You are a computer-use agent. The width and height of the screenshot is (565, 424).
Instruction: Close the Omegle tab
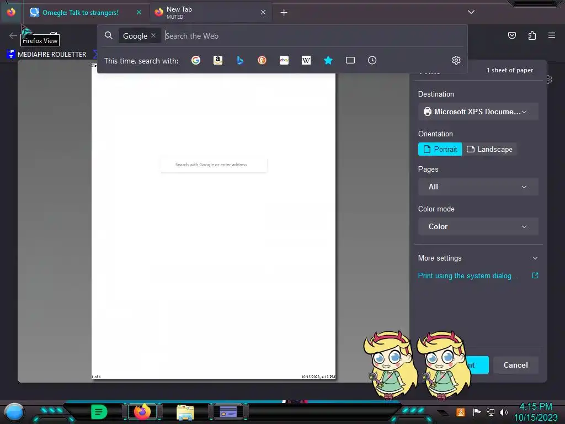pyautogui.click(x=139, y=12)
